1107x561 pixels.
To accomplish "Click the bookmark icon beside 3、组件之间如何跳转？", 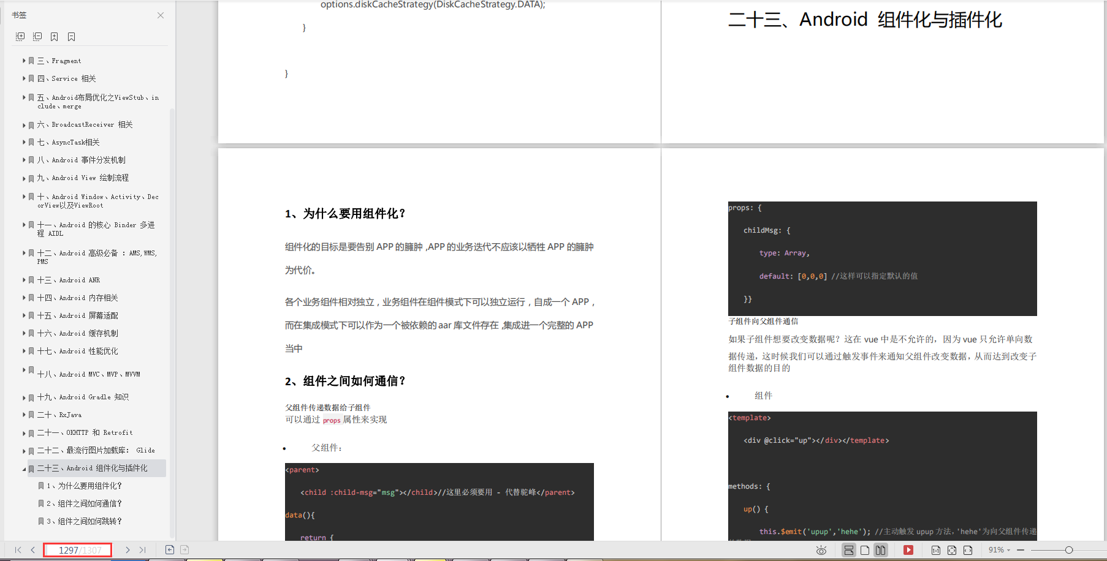I will [41, 521].
